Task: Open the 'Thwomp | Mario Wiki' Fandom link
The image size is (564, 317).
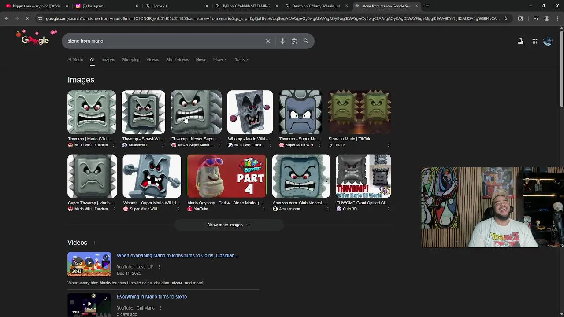Action: coord(91,139)
